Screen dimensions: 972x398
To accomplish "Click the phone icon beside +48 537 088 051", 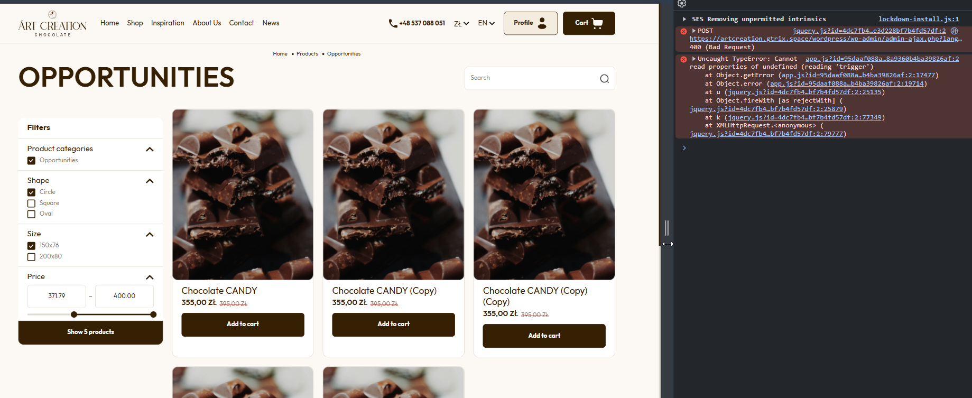I will coord(393,23).
